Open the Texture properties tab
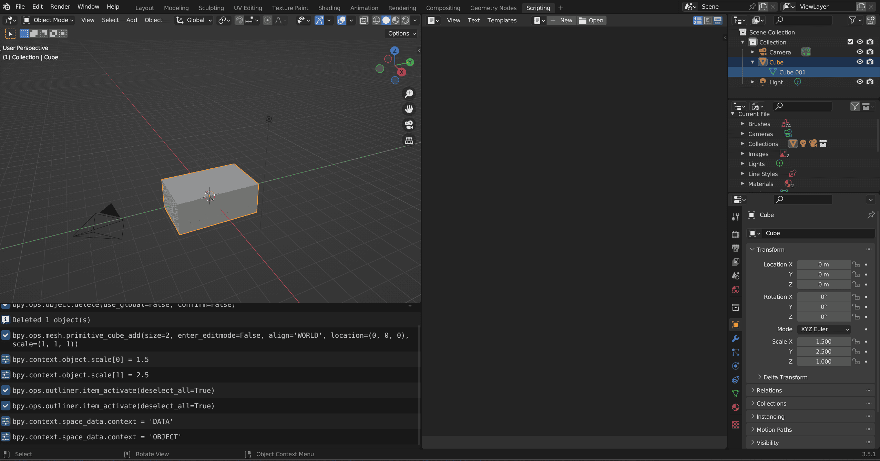The height and width of the screenshot is (461, 880). (x=736, y=425)
